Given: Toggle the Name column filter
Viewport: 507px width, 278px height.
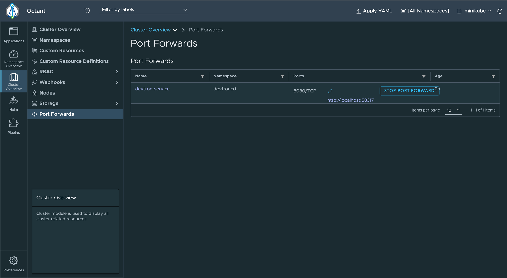Looking at the screenshot, I should click(x=202, y=76).
